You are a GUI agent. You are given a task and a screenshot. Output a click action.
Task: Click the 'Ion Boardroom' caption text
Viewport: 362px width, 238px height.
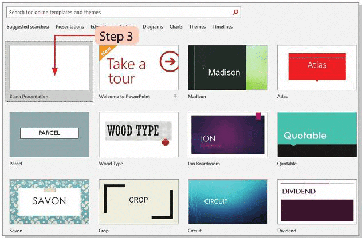(204, 164)
